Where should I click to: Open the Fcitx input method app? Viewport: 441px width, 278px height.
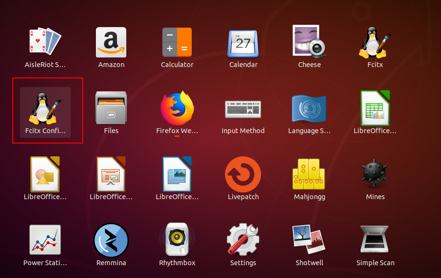[375, 43]
